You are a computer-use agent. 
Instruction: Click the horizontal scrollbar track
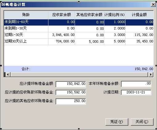click(x=79, y=75)
